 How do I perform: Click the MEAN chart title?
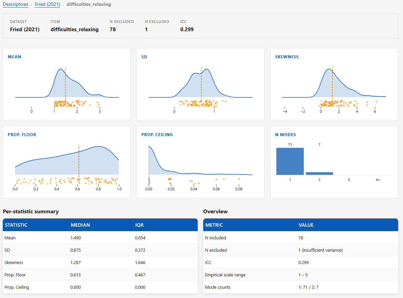14,57
